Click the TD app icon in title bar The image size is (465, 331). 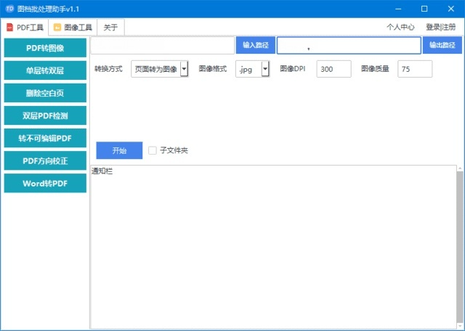[x=10, y=9]
